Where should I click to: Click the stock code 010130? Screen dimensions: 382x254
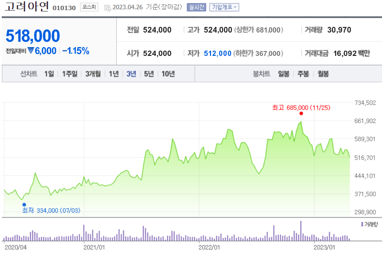[x=64, y=8]
